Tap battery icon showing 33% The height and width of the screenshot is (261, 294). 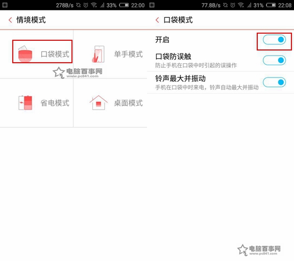(x=124, y=5)
